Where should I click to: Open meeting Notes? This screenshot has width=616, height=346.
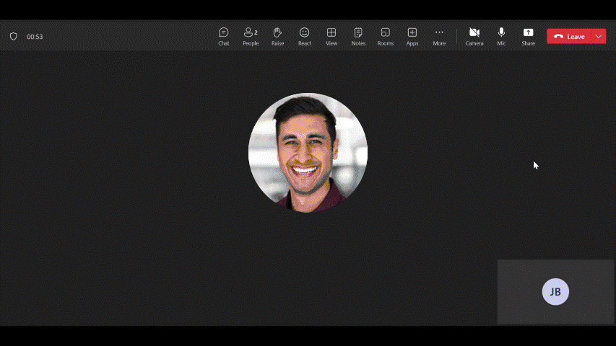358,37
